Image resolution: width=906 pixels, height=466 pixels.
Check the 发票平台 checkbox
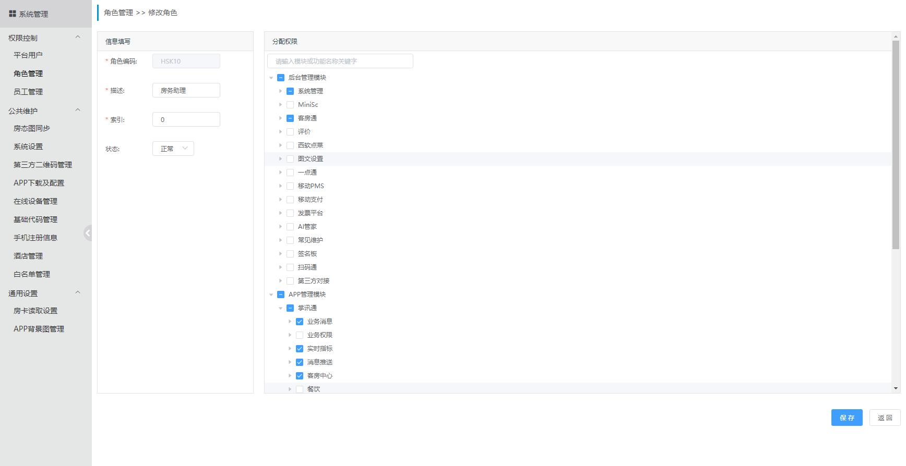pyautogui.click(x=290, y=213)
